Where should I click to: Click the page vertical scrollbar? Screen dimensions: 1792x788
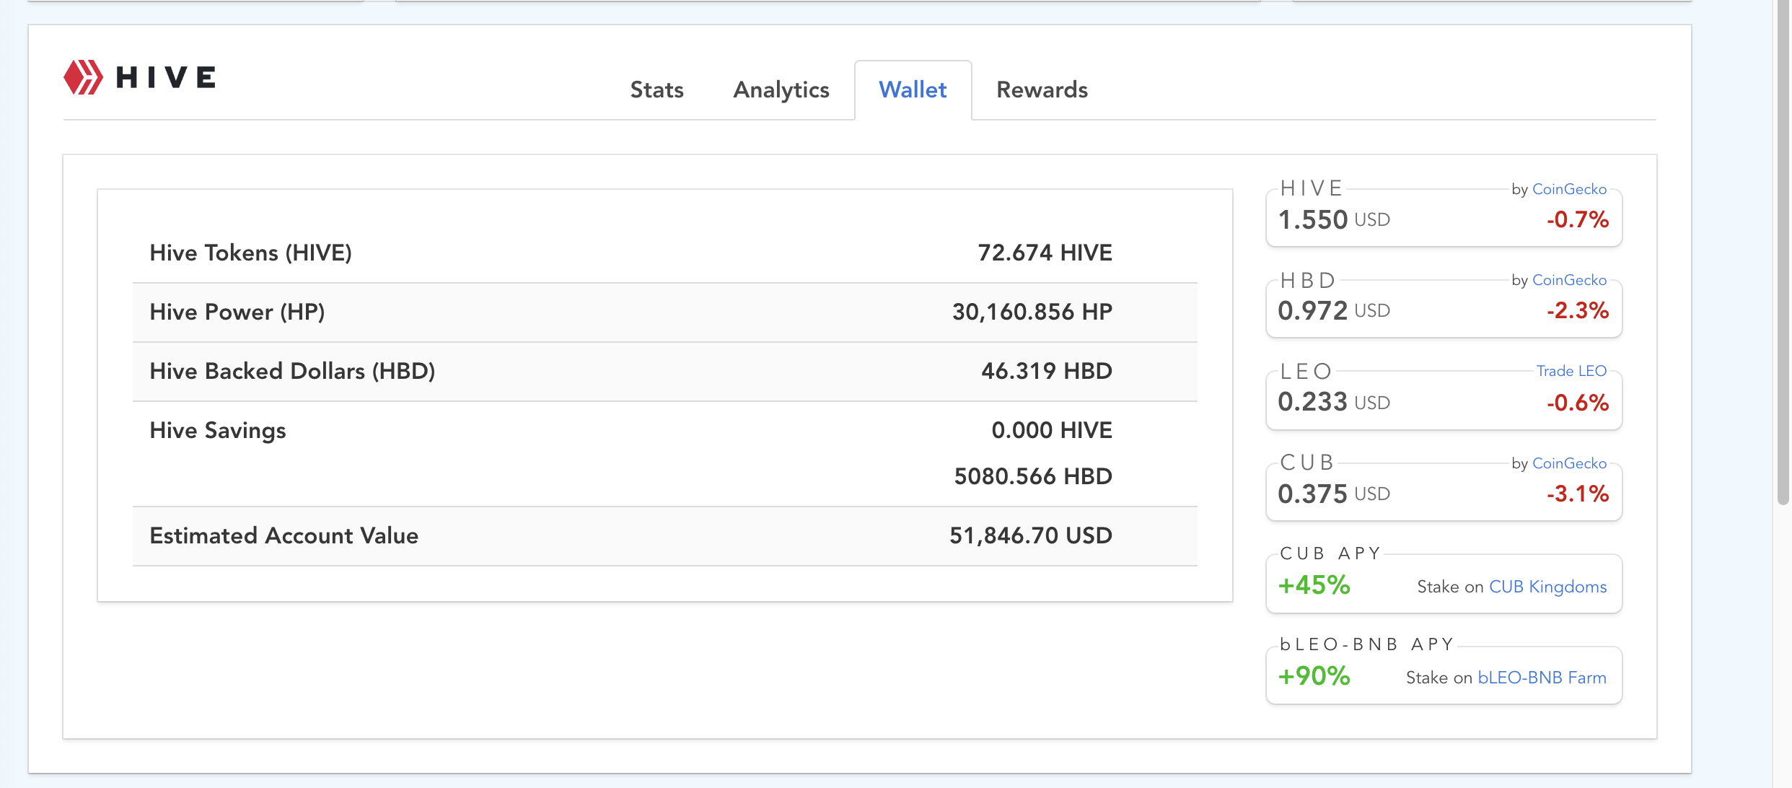pyautogui.click(x=1783, y=253)
